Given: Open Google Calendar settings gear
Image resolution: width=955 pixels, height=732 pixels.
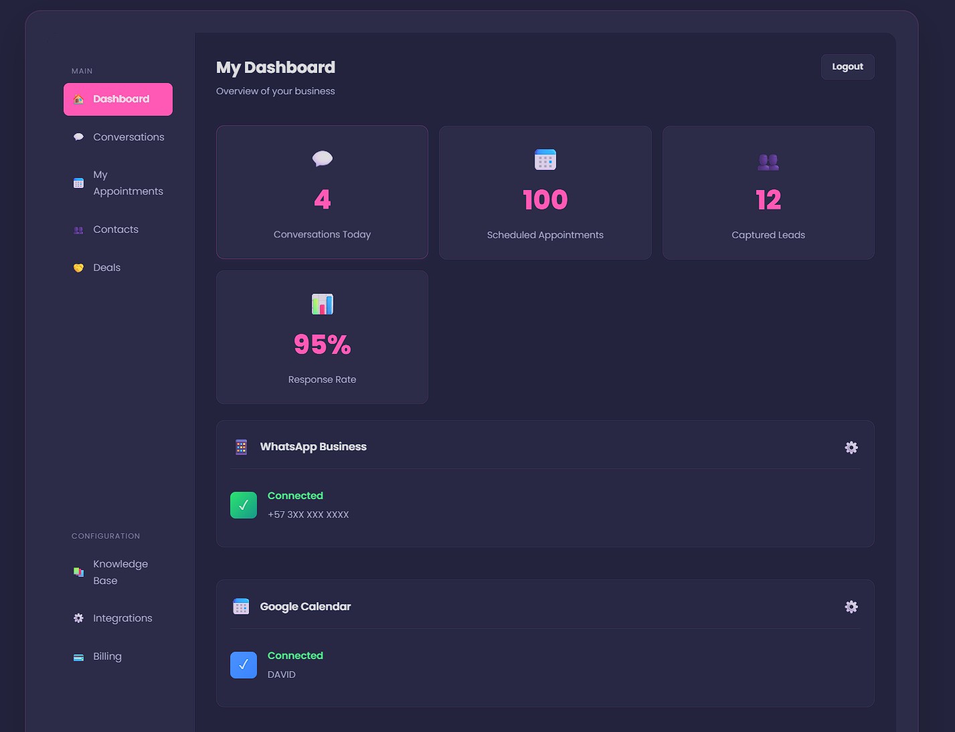Looking at the screenshot, I should point(851,607).
